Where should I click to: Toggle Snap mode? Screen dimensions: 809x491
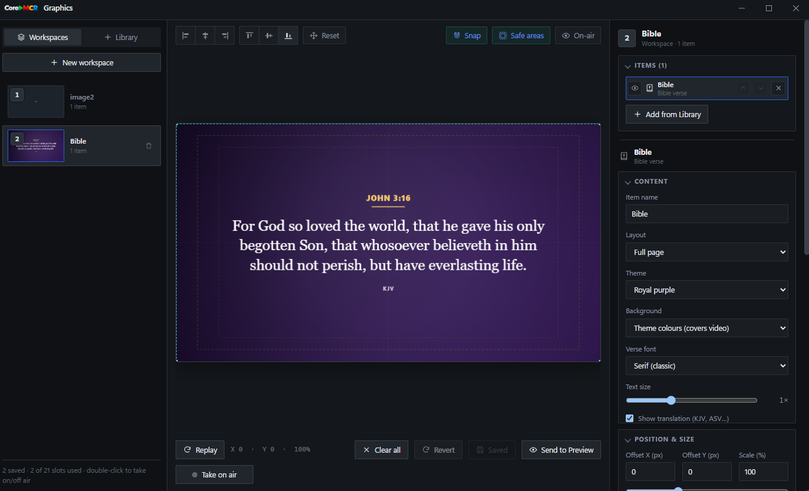(x=467, y=36)
